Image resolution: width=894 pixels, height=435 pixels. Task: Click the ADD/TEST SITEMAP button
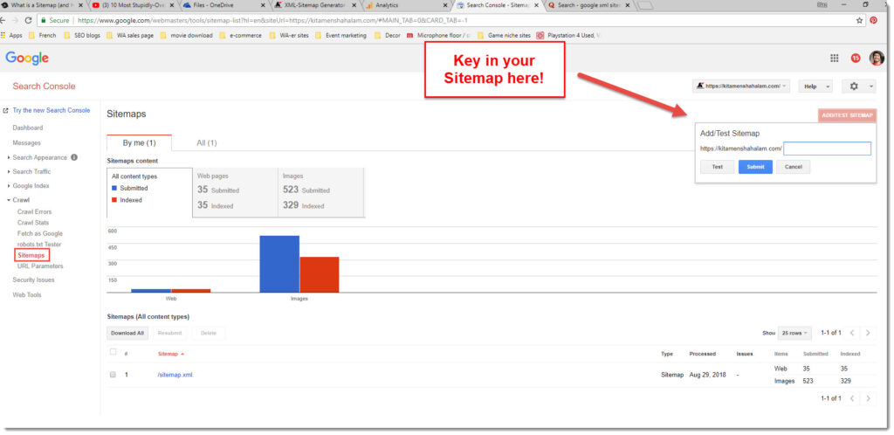[847, 115]
